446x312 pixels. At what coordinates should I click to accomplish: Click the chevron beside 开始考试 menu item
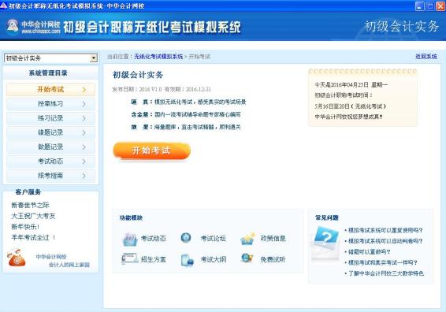pyautogui.click(x=84, y=90)
